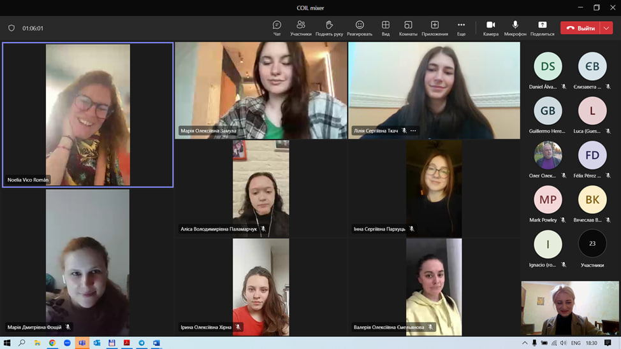Click the Марія Олексіївна Замула name label
Viewport: 621px width, 349px height.
(208, 131)
